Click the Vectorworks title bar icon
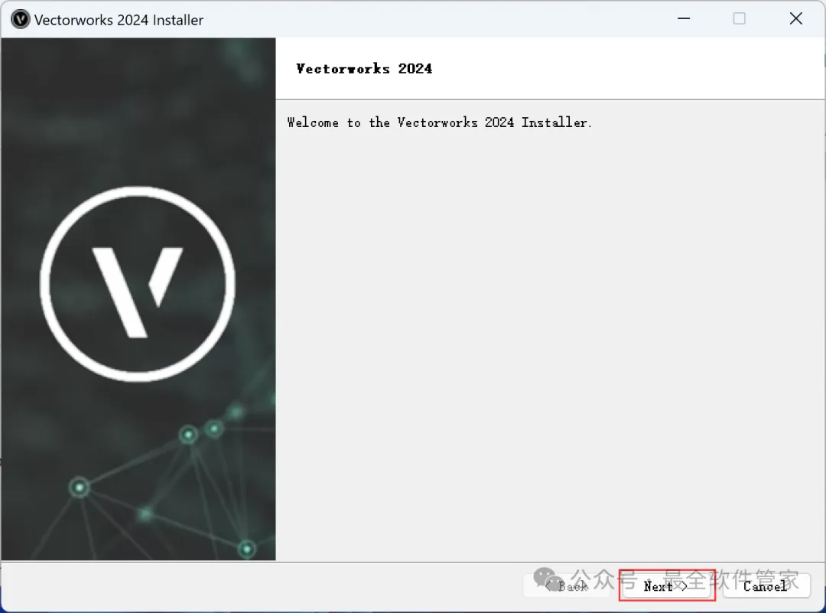Screen dimensions: 826x613 coord(21,19)
